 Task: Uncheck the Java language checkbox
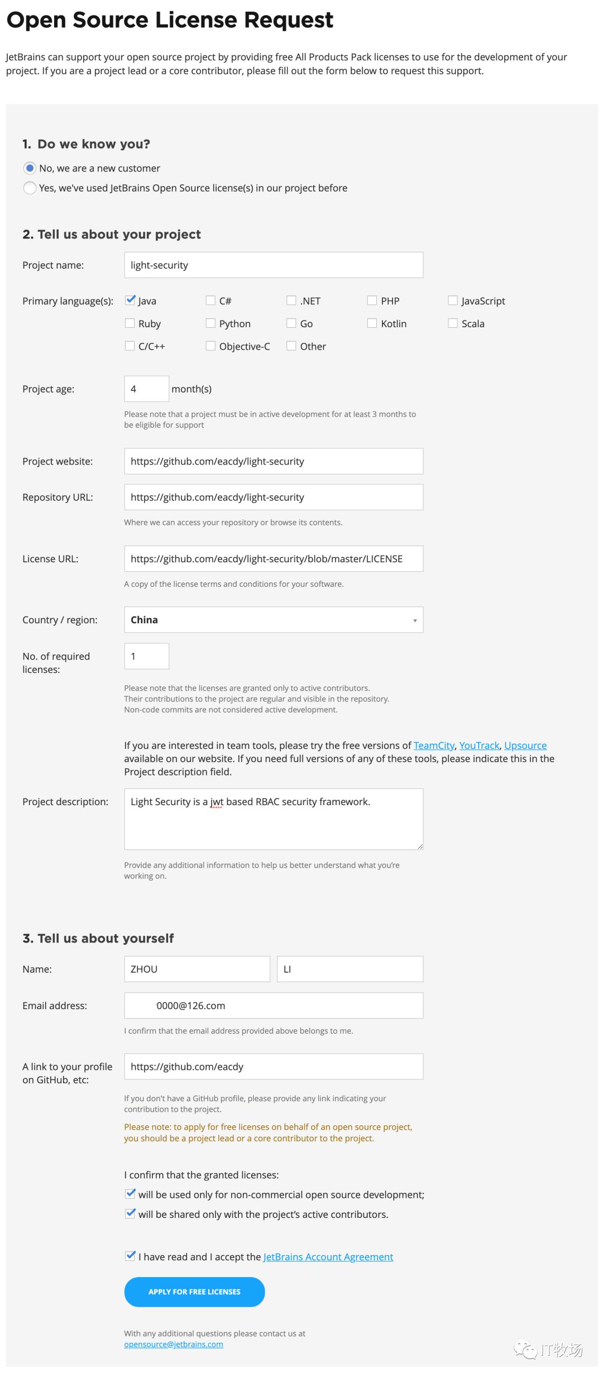[130, 300]
